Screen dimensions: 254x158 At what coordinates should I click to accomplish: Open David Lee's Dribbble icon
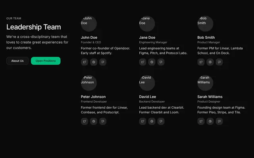pos(152,121)
